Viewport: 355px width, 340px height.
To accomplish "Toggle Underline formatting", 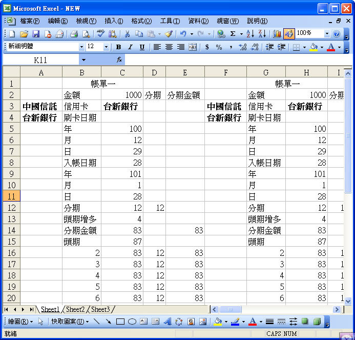I will coord(142,47).
